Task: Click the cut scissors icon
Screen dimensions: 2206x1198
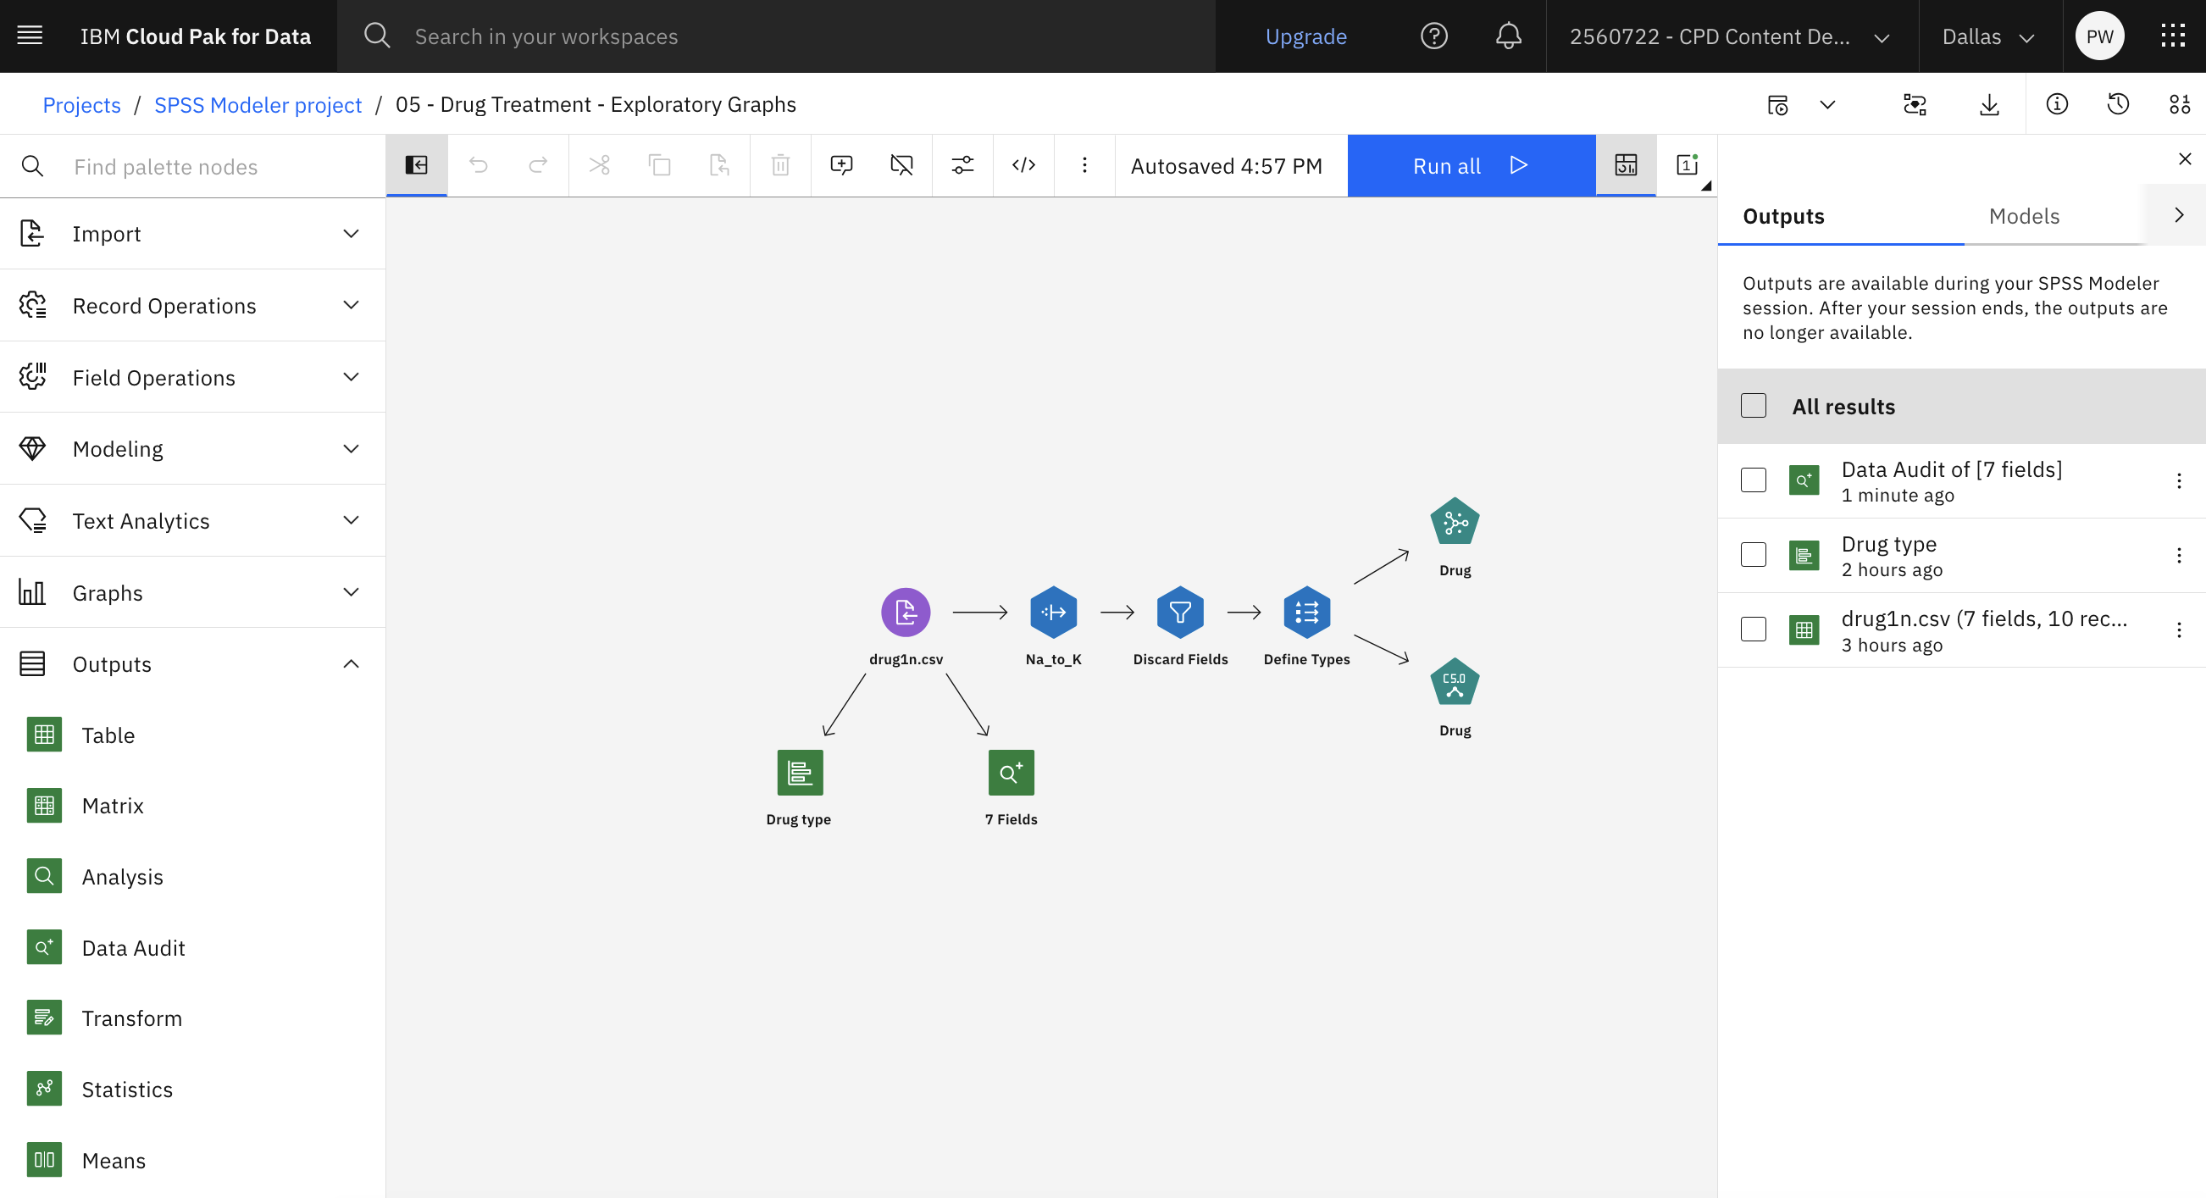Action: pyautogui.click(x=600, y=164)
